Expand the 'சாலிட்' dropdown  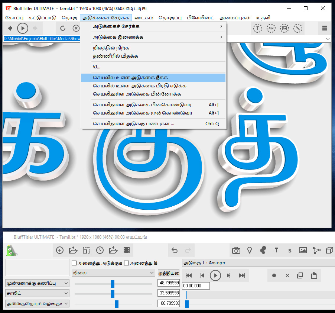[38, 294]
